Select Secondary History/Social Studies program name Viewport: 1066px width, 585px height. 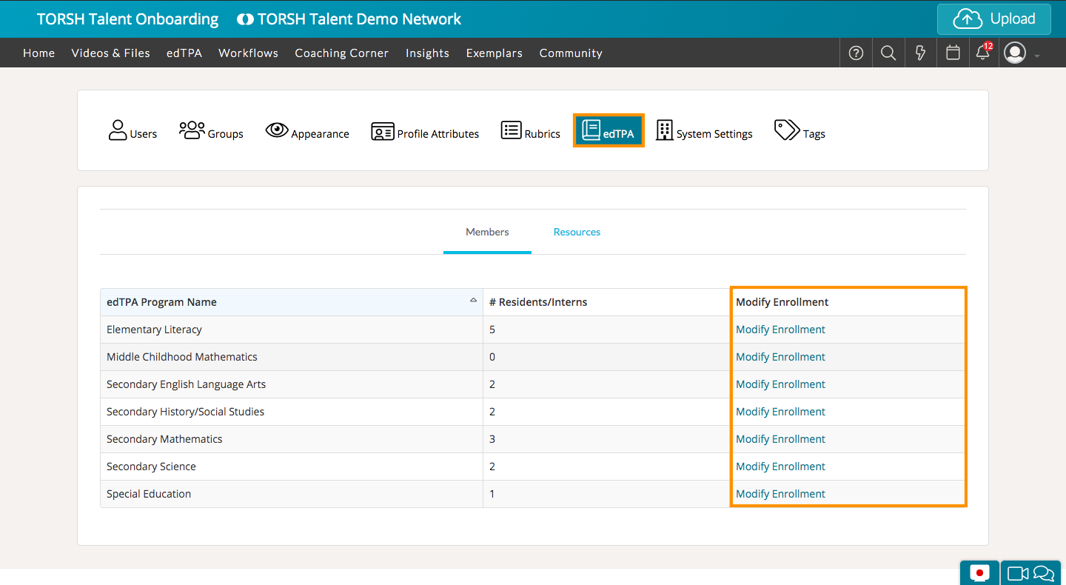185,412
